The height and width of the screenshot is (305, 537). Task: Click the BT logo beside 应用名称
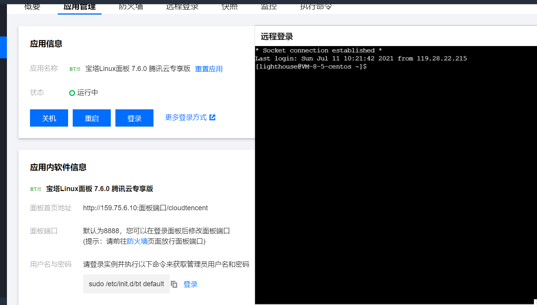coord(75,69)
